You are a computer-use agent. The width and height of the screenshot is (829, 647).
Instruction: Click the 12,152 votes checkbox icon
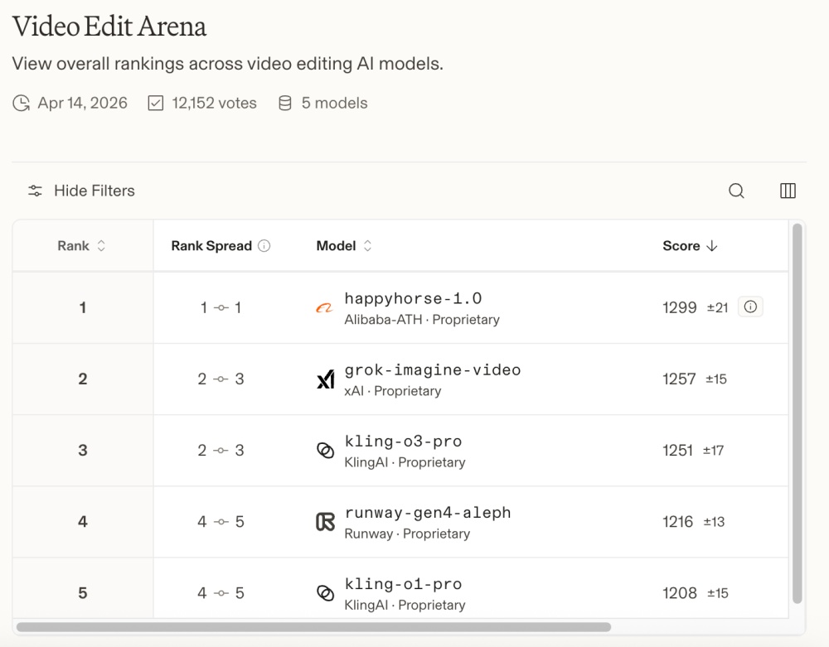pos(155,104)
